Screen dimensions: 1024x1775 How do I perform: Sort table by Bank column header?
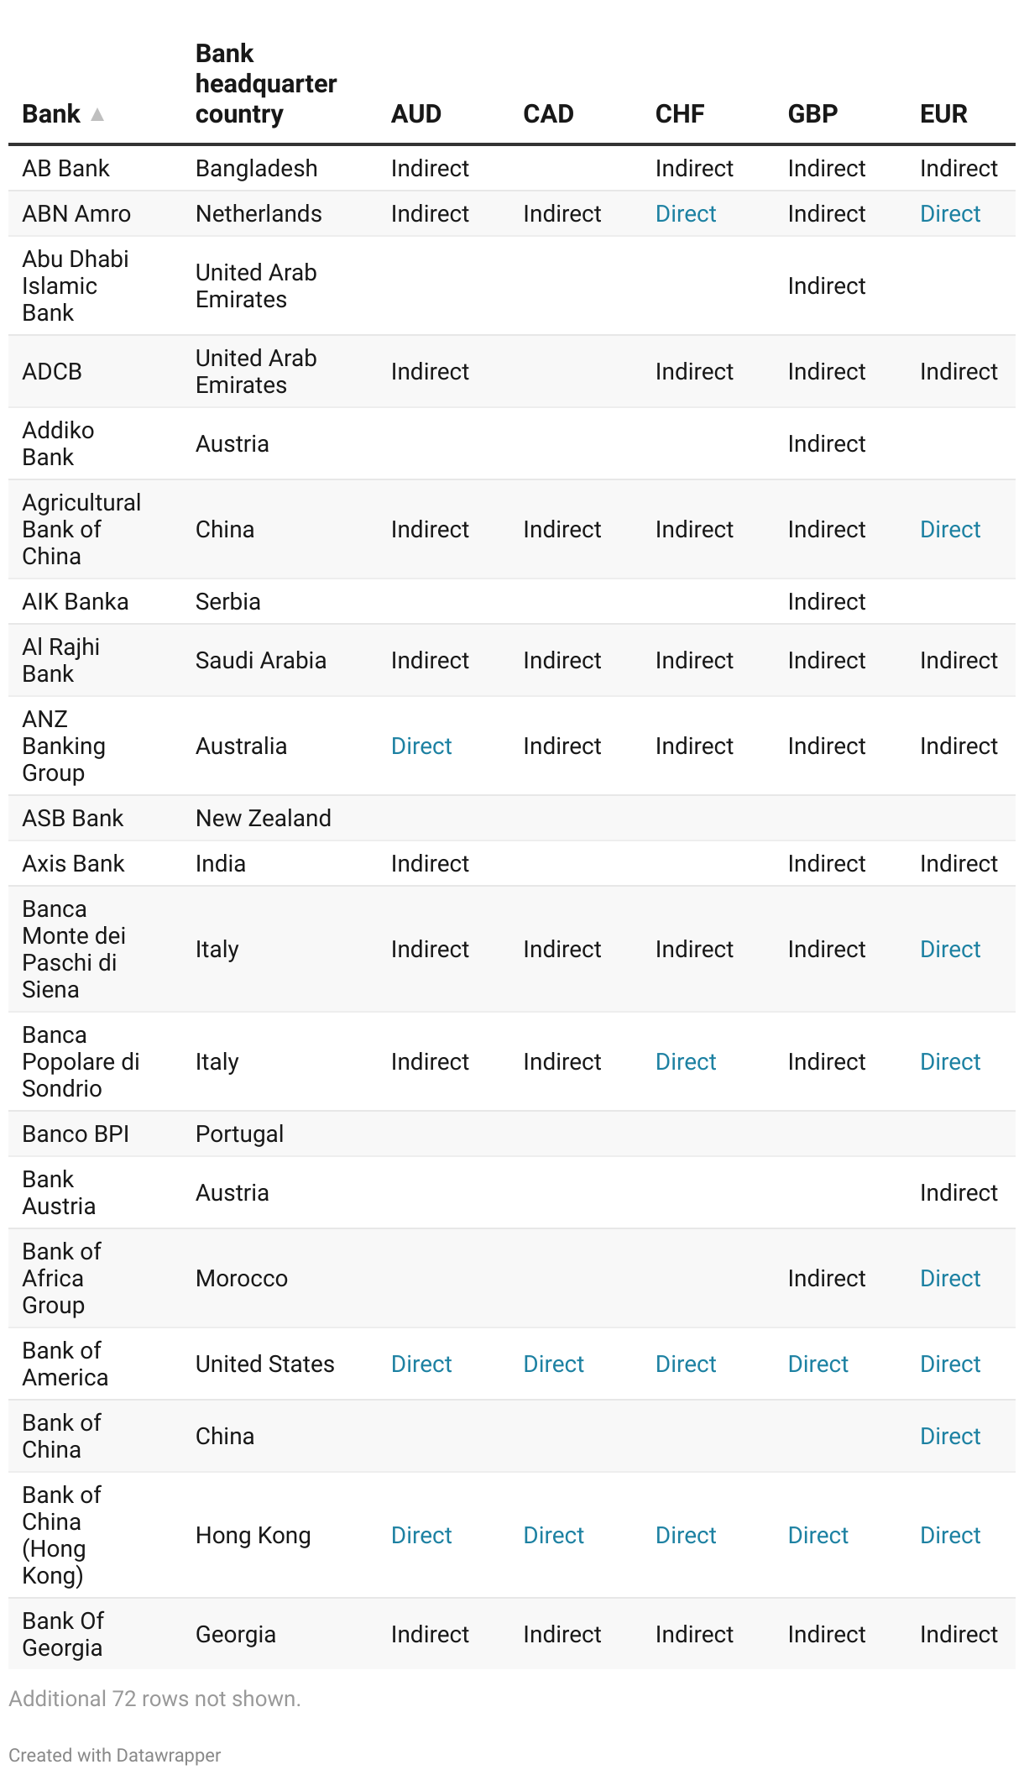coord(51,114)
